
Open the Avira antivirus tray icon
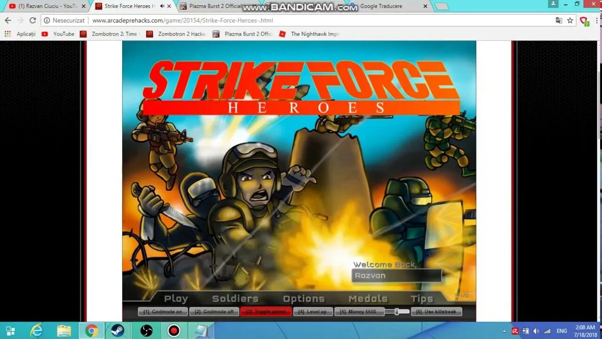[515, 331]
